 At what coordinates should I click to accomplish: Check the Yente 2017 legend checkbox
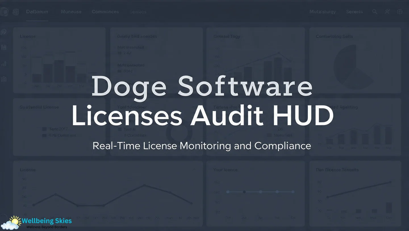(x=44, y=129)
